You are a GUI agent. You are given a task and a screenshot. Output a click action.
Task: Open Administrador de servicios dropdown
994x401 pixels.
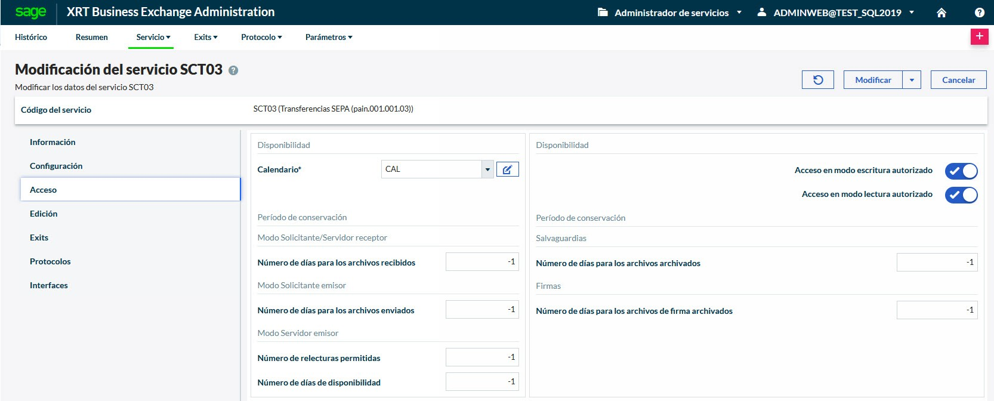671,13
